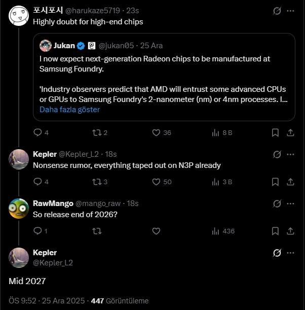This screenshot has width=305, height=310.
Task: Share RawMango's tweet
Action: 291,231
